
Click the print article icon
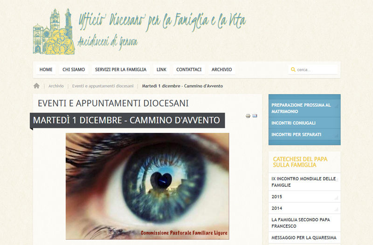[248, 116]
